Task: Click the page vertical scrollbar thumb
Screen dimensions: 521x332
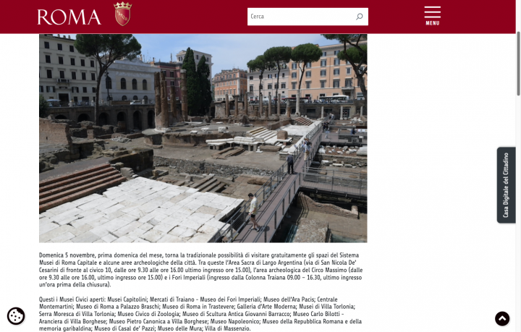Action: 518,63
